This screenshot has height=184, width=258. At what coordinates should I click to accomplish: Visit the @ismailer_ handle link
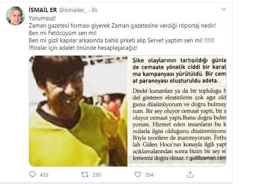(x=73, y=10)
